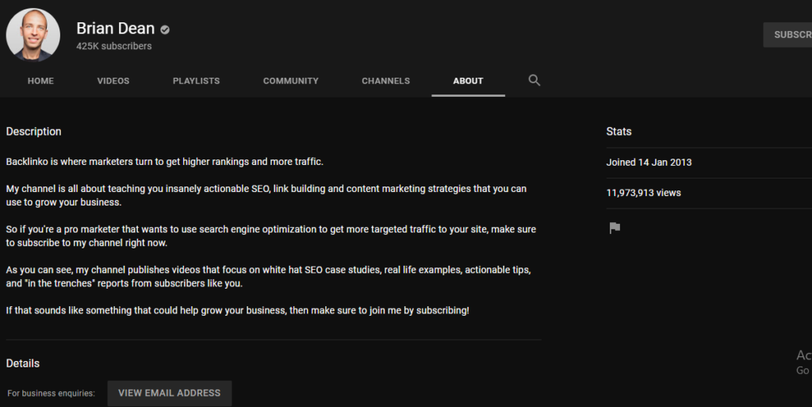This screenshot has width=812, height=407.
Task: Click the sentence starting 'If that sounds like something'
Action: point(238,310)
